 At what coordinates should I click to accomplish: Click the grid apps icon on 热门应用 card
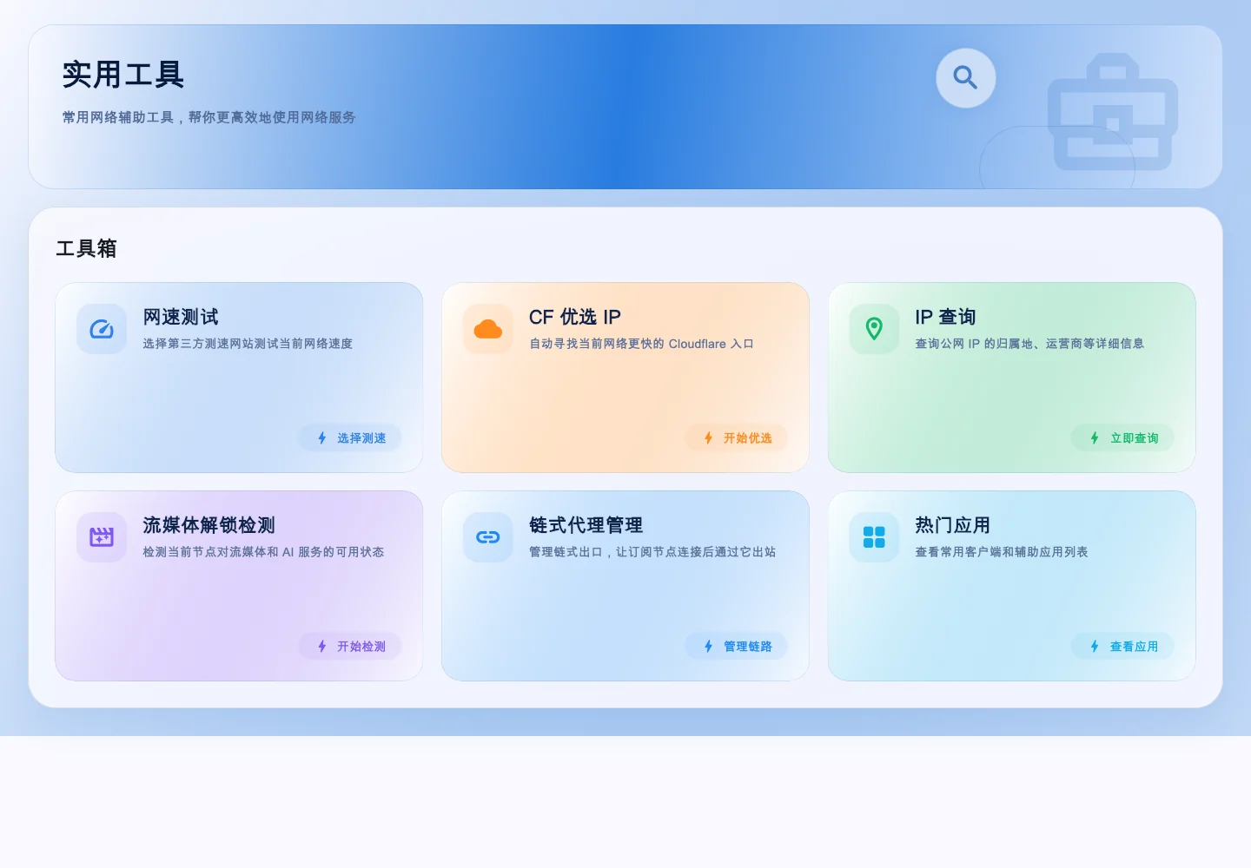coord(874,537)
